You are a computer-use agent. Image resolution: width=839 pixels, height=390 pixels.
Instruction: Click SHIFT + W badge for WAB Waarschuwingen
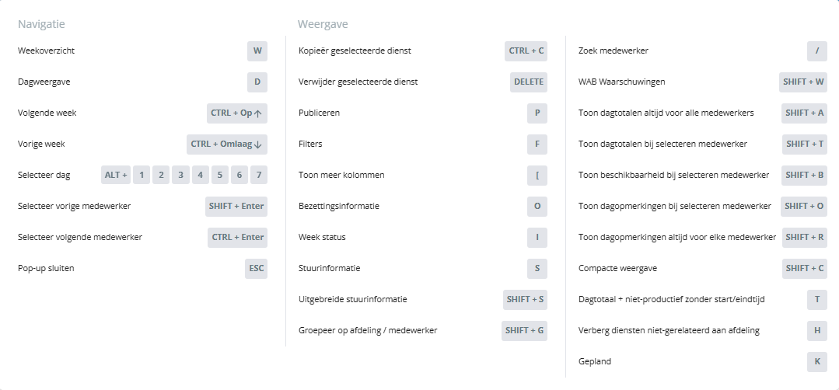click(803, 82)
